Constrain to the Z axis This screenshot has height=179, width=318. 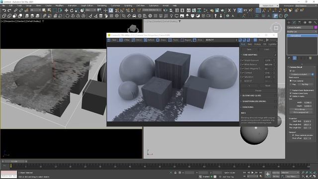pos(239,10)
